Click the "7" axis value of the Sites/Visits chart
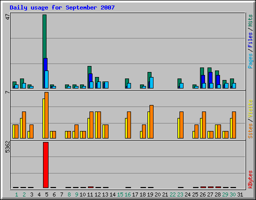 7,92
